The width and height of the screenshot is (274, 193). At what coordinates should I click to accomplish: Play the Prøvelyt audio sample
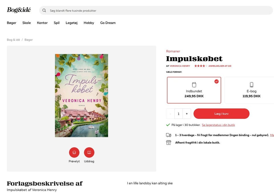pyautogui.click(x=74, y=152)
